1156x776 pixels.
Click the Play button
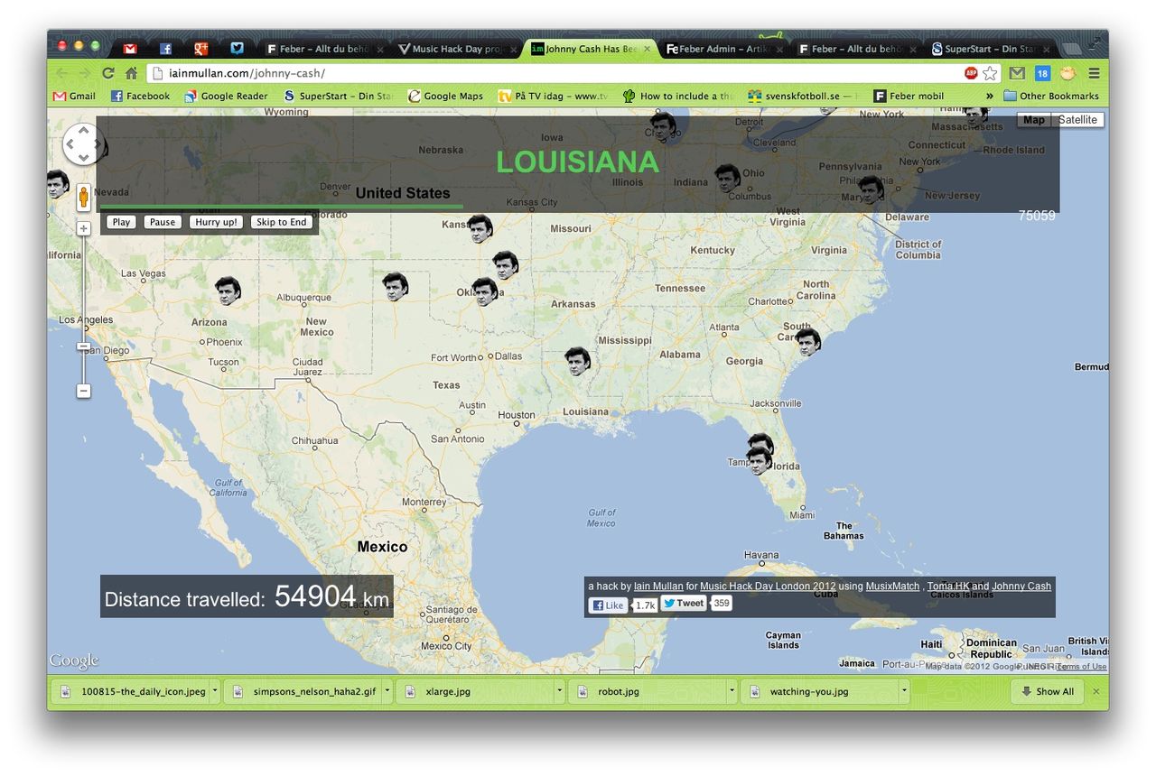click(121, 222)
